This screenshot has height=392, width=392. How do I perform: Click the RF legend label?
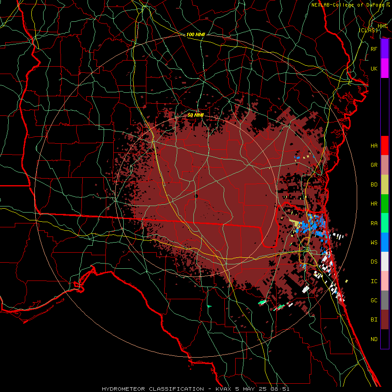[374, 49]
